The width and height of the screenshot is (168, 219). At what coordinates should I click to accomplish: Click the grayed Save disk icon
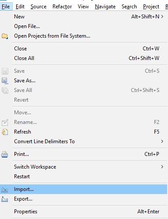click(5, 71)
